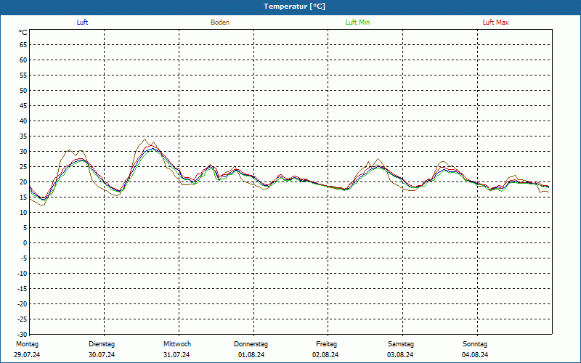The width and height of the screenshot is (581, 363).
Task: Click the '65' y-axis value
Action: pyautogui.click(x=23, y=45)
